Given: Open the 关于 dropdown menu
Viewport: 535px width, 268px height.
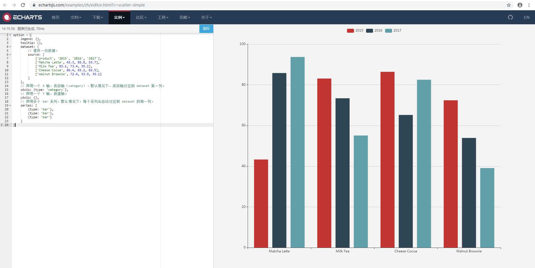Looking at the screenshot, I should [206, 17].
